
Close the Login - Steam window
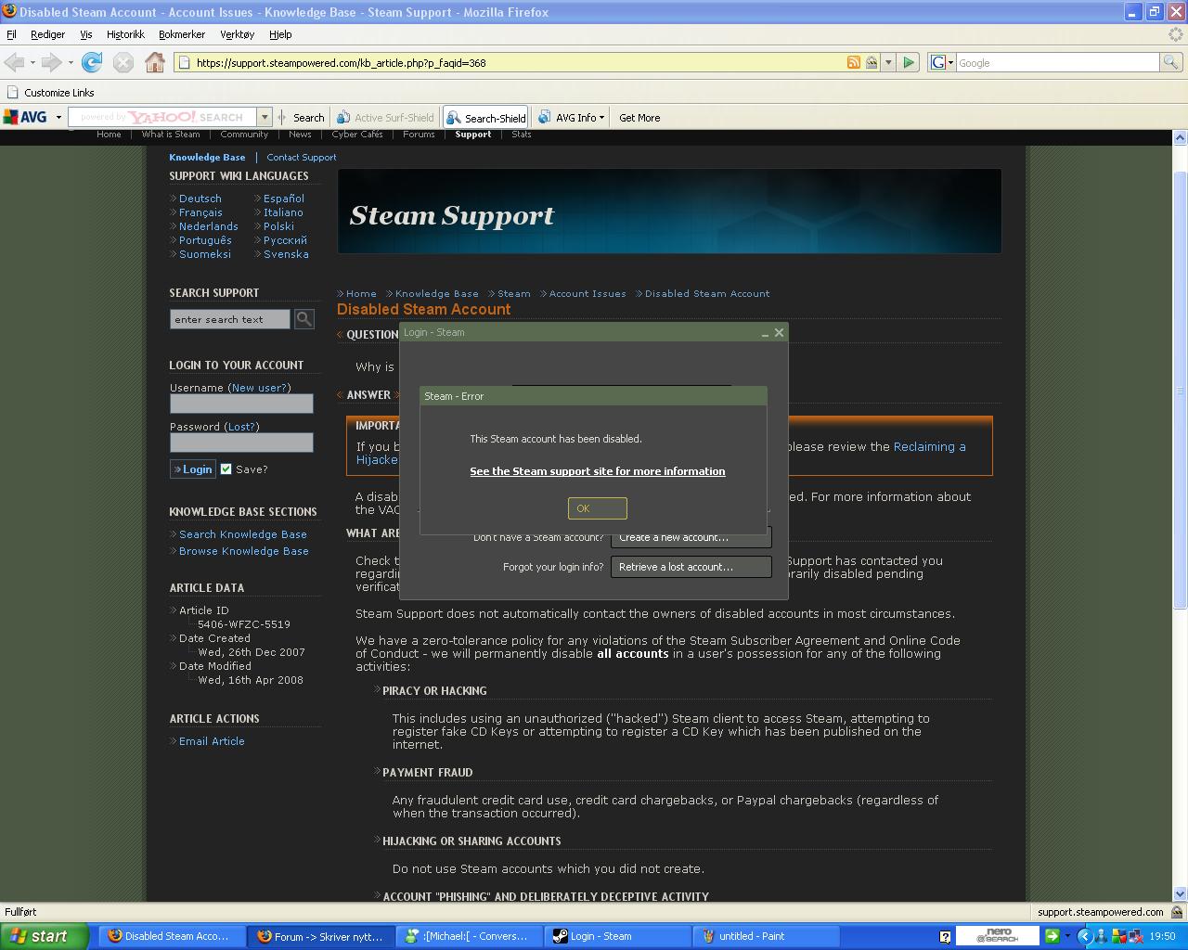[779, 332]
